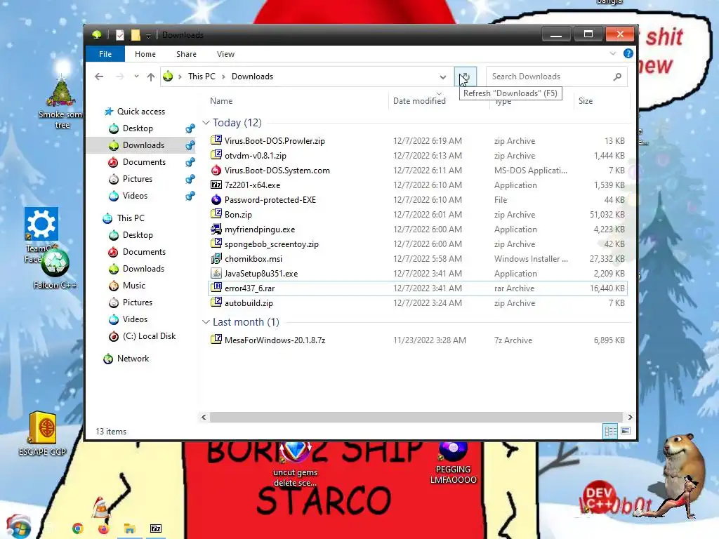Click the Start button

pos(18,526)
